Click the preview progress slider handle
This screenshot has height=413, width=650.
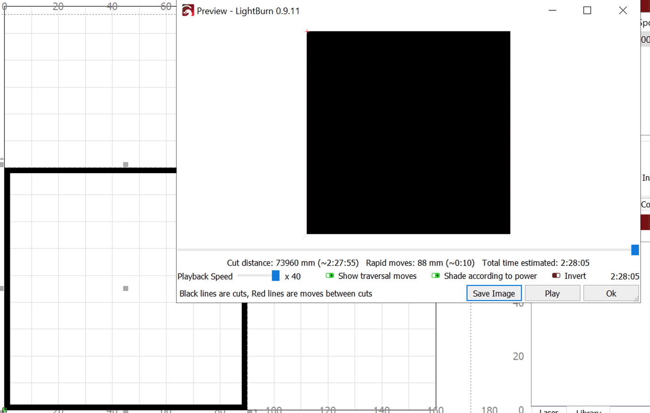[x=635, y=250]
